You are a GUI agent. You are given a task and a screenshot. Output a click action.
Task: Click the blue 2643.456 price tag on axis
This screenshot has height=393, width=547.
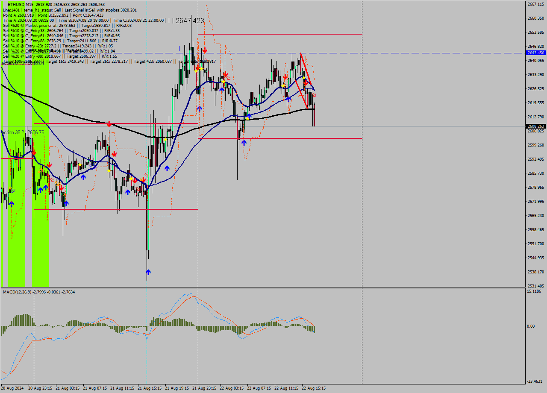coord(535,53)
